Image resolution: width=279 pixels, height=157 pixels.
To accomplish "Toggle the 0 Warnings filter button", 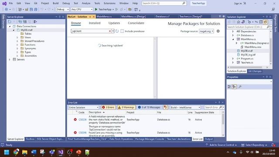I will [126, 107].
